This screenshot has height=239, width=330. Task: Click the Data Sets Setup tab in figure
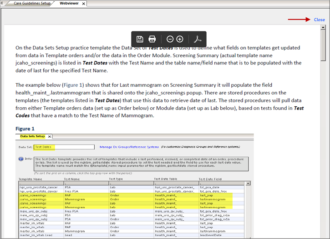pyautogui.click(x=32, y=136)
